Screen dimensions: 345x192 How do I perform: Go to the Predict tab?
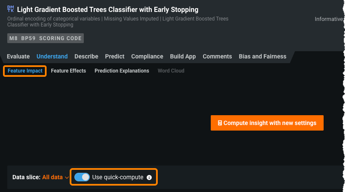[115, 56]
